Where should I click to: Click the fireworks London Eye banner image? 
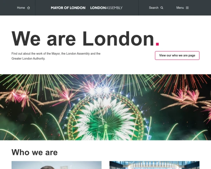(105, 107)
